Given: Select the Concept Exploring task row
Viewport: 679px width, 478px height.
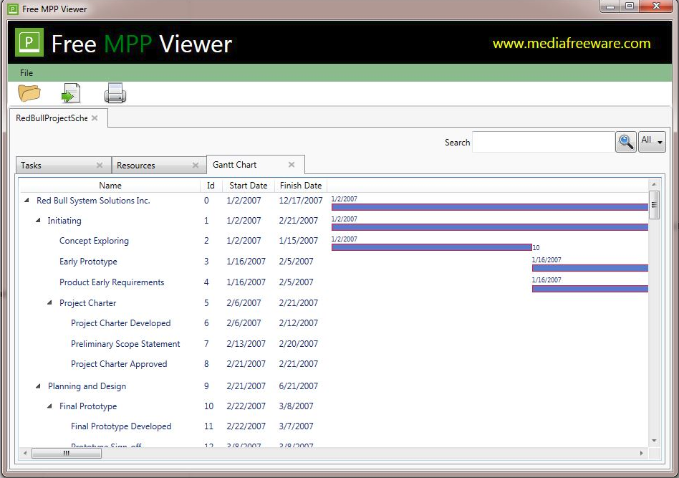Looking at the screenshot, I should (94, 241).
